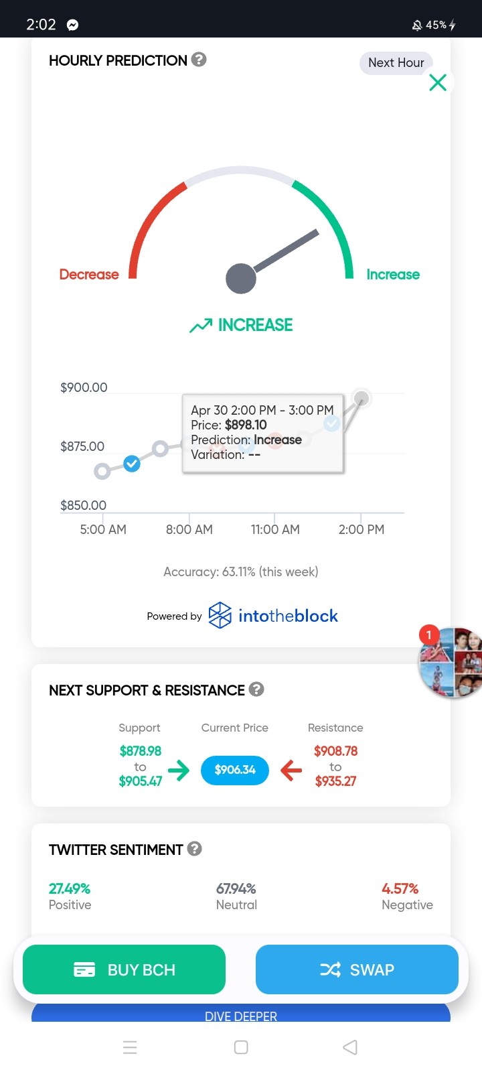Image resolution: width=482 pixels, height=1072 pixels.
Task: Select the grey 2:00 PM chart point
Action: (x=361, y=399)
